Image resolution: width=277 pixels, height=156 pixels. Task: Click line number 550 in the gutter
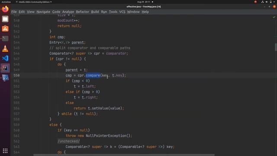[16, 75]
